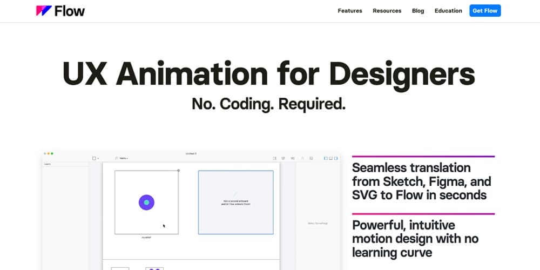Click the green macOS fullscreen dot
The width and height of the screenshot is (540, 270).
(x=52, y=154)
